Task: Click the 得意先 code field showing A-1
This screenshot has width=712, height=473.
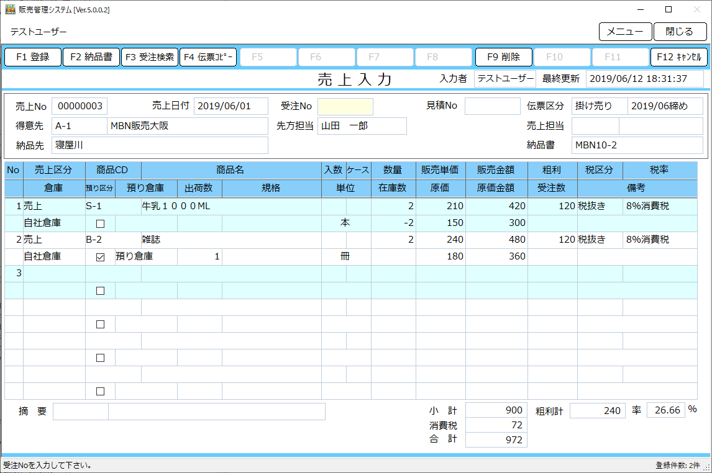Action: 80,126
